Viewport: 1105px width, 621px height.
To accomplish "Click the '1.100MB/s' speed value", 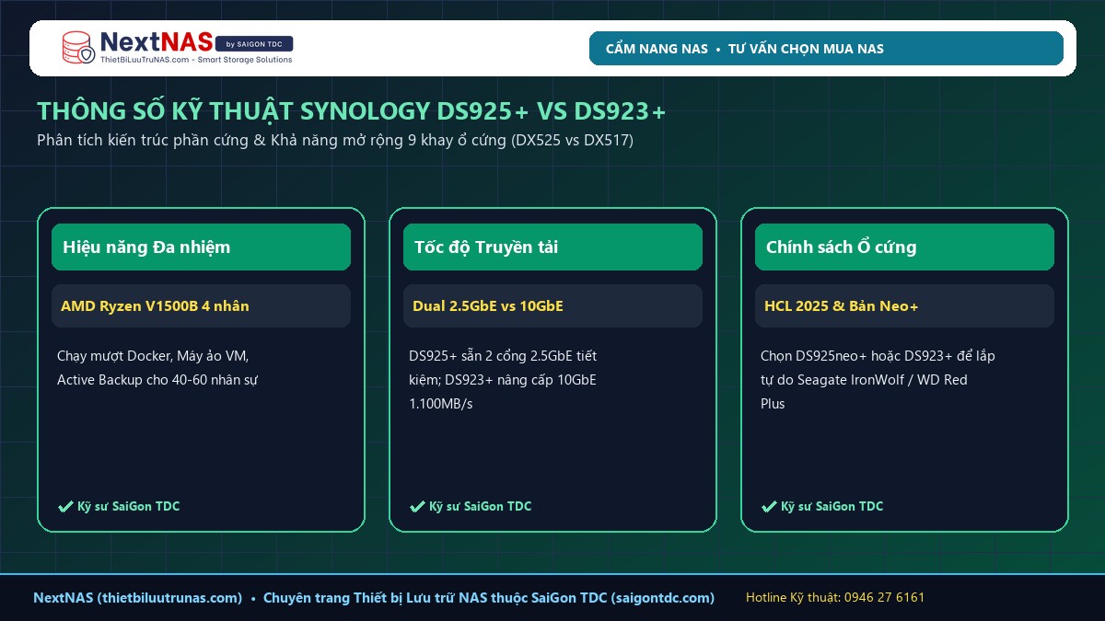I will point(441,404).
